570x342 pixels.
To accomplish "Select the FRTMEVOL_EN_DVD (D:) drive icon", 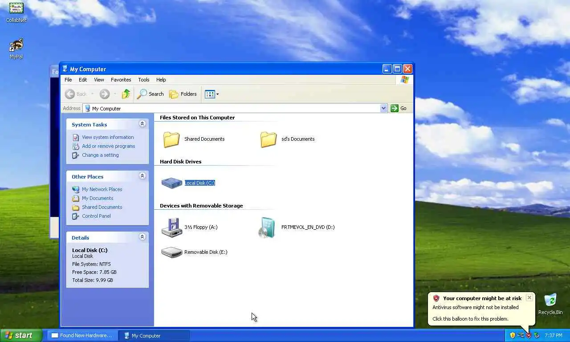I will (x=268, y=228).
